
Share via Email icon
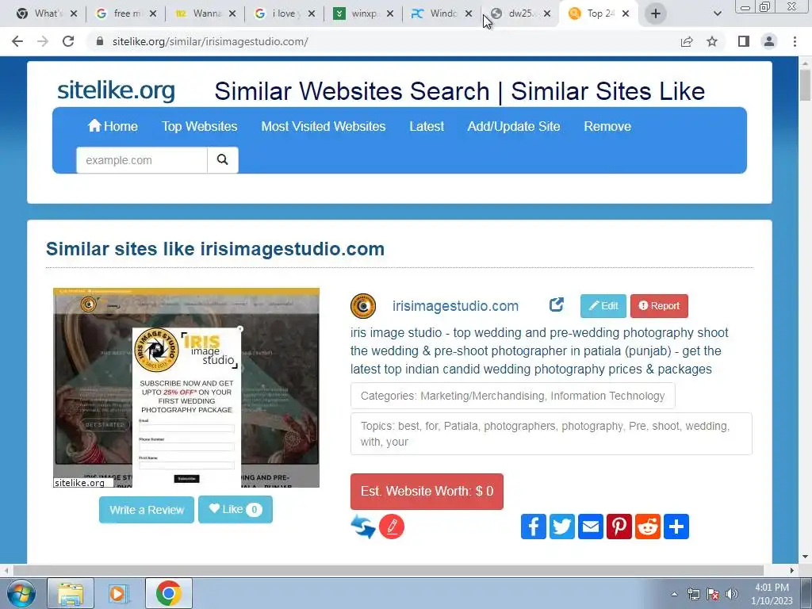click(x=591, y=527)
